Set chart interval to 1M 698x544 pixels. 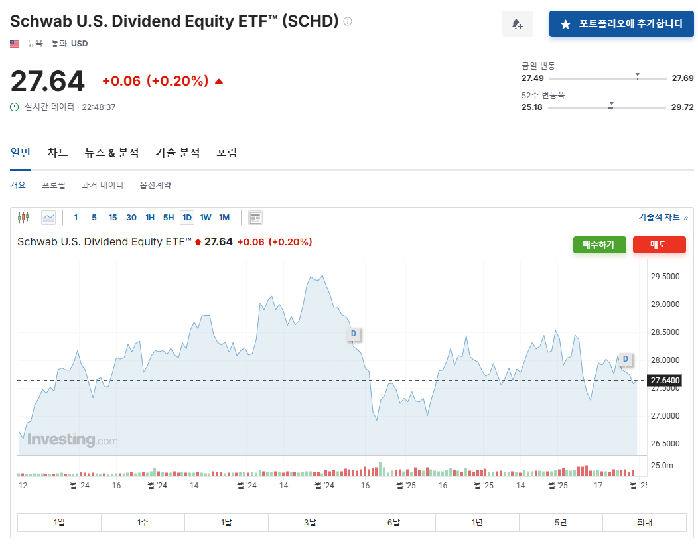(x=224, y=217)
